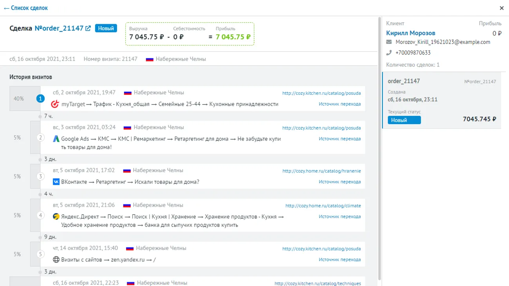Viewport: 509px width, 286px height.
Task: Click the VKontakte logo icon
Action: 56,182
